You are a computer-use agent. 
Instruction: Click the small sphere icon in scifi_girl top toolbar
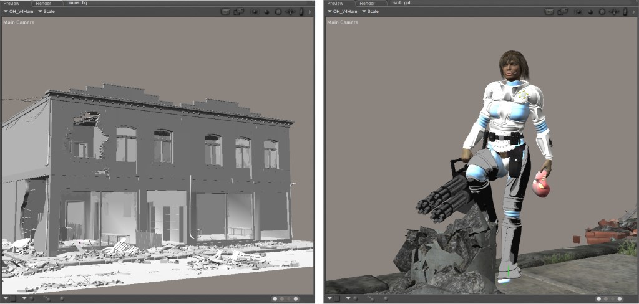coord(590,12)
